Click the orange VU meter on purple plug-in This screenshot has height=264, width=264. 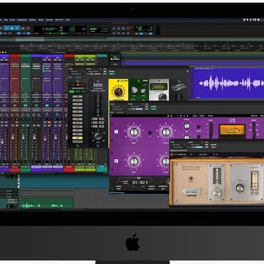232,130
